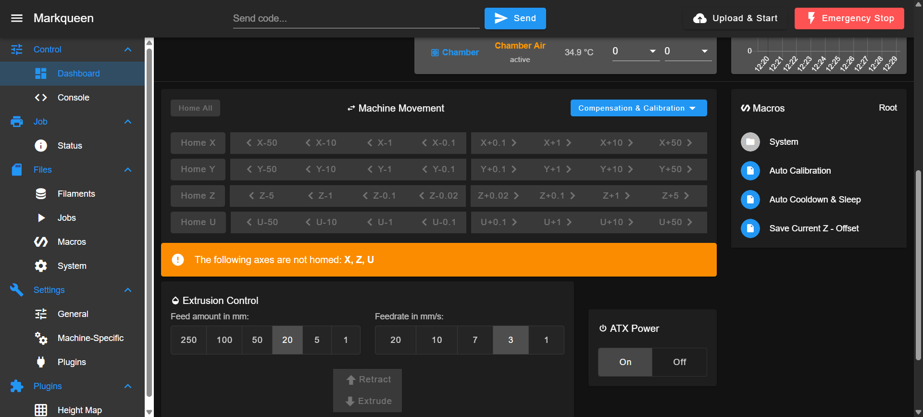
Task: Click the Save Current Z - Offset file icon
Action: 750,228
